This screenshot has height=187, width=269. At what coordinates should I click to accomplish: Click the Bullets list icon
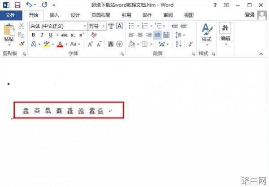click(x=131, y=26)
